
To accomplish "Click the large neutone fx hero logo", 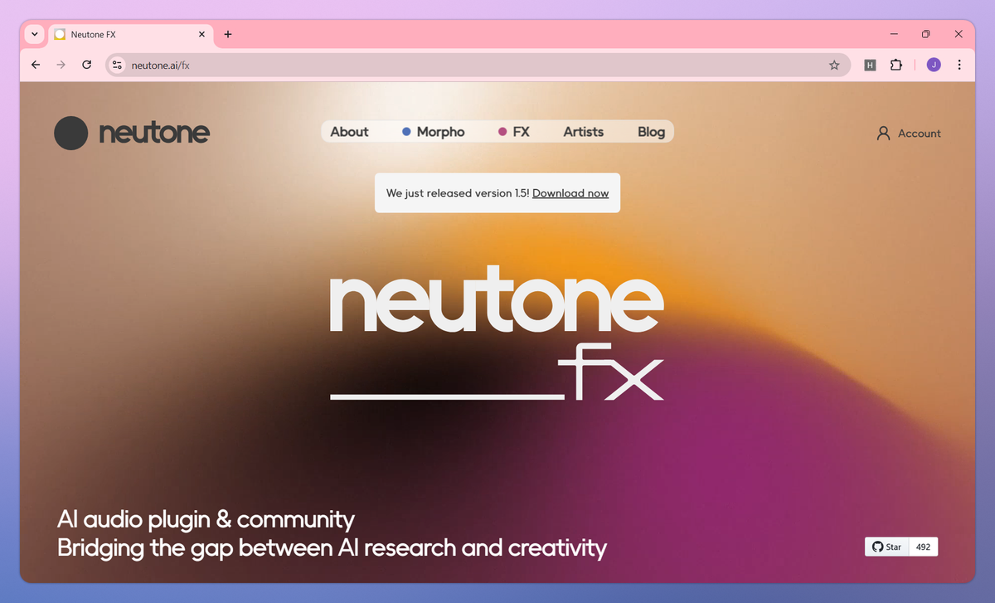I will [x=497, y=333].
